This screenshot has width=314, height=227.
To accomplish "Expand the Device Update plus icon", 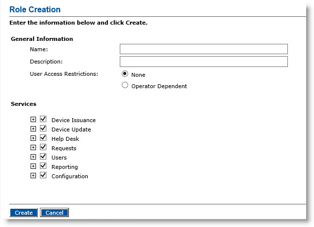I will [33, 129].
